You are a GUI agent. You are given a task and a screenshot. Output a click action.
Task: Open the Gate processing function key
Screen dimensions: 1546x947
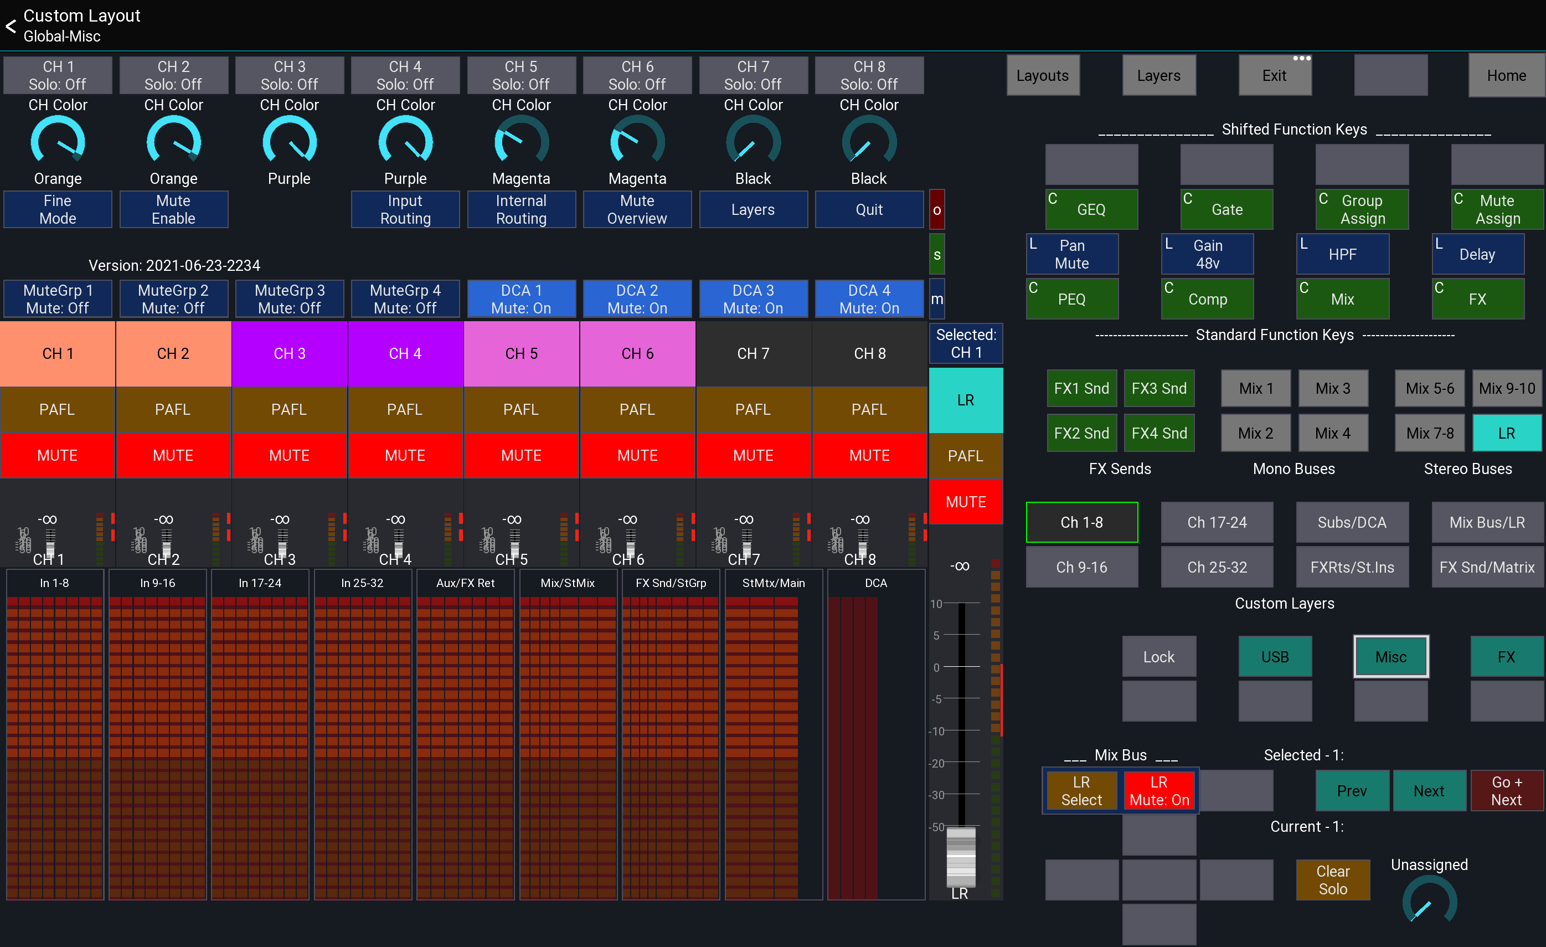coord(1225,209)
